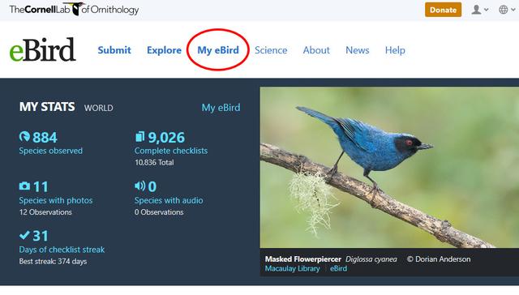
Task: Click Best streak: 374 days text
Action: tap(53, 262)
